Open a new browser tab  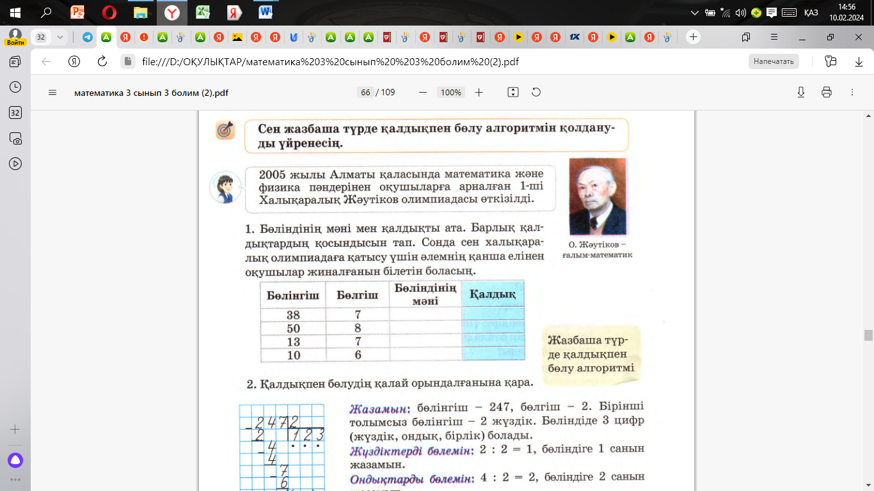pyautogui.click(x=693, y=37)
